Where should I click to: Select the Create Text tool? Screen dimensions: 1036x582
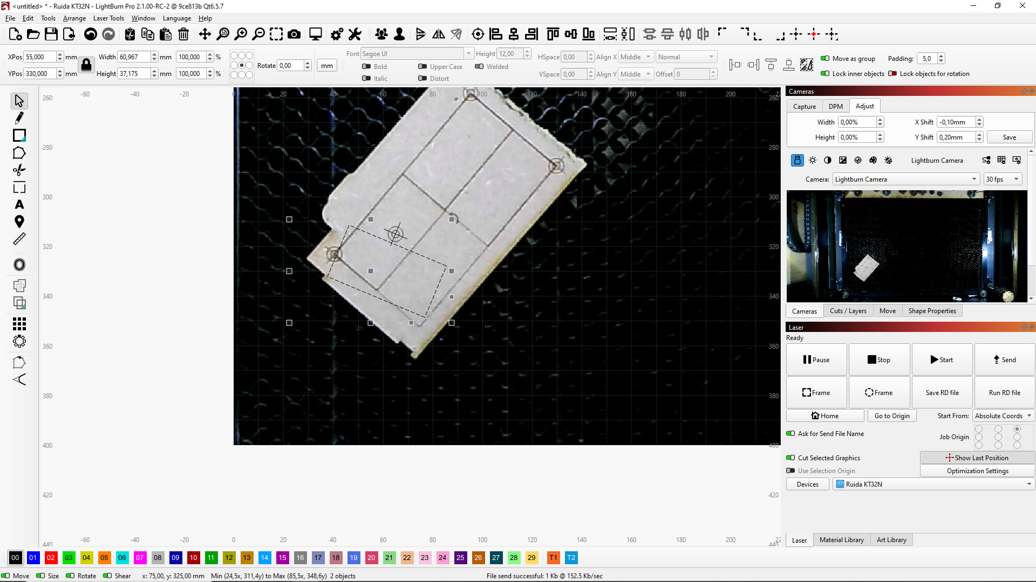[19, 205]
